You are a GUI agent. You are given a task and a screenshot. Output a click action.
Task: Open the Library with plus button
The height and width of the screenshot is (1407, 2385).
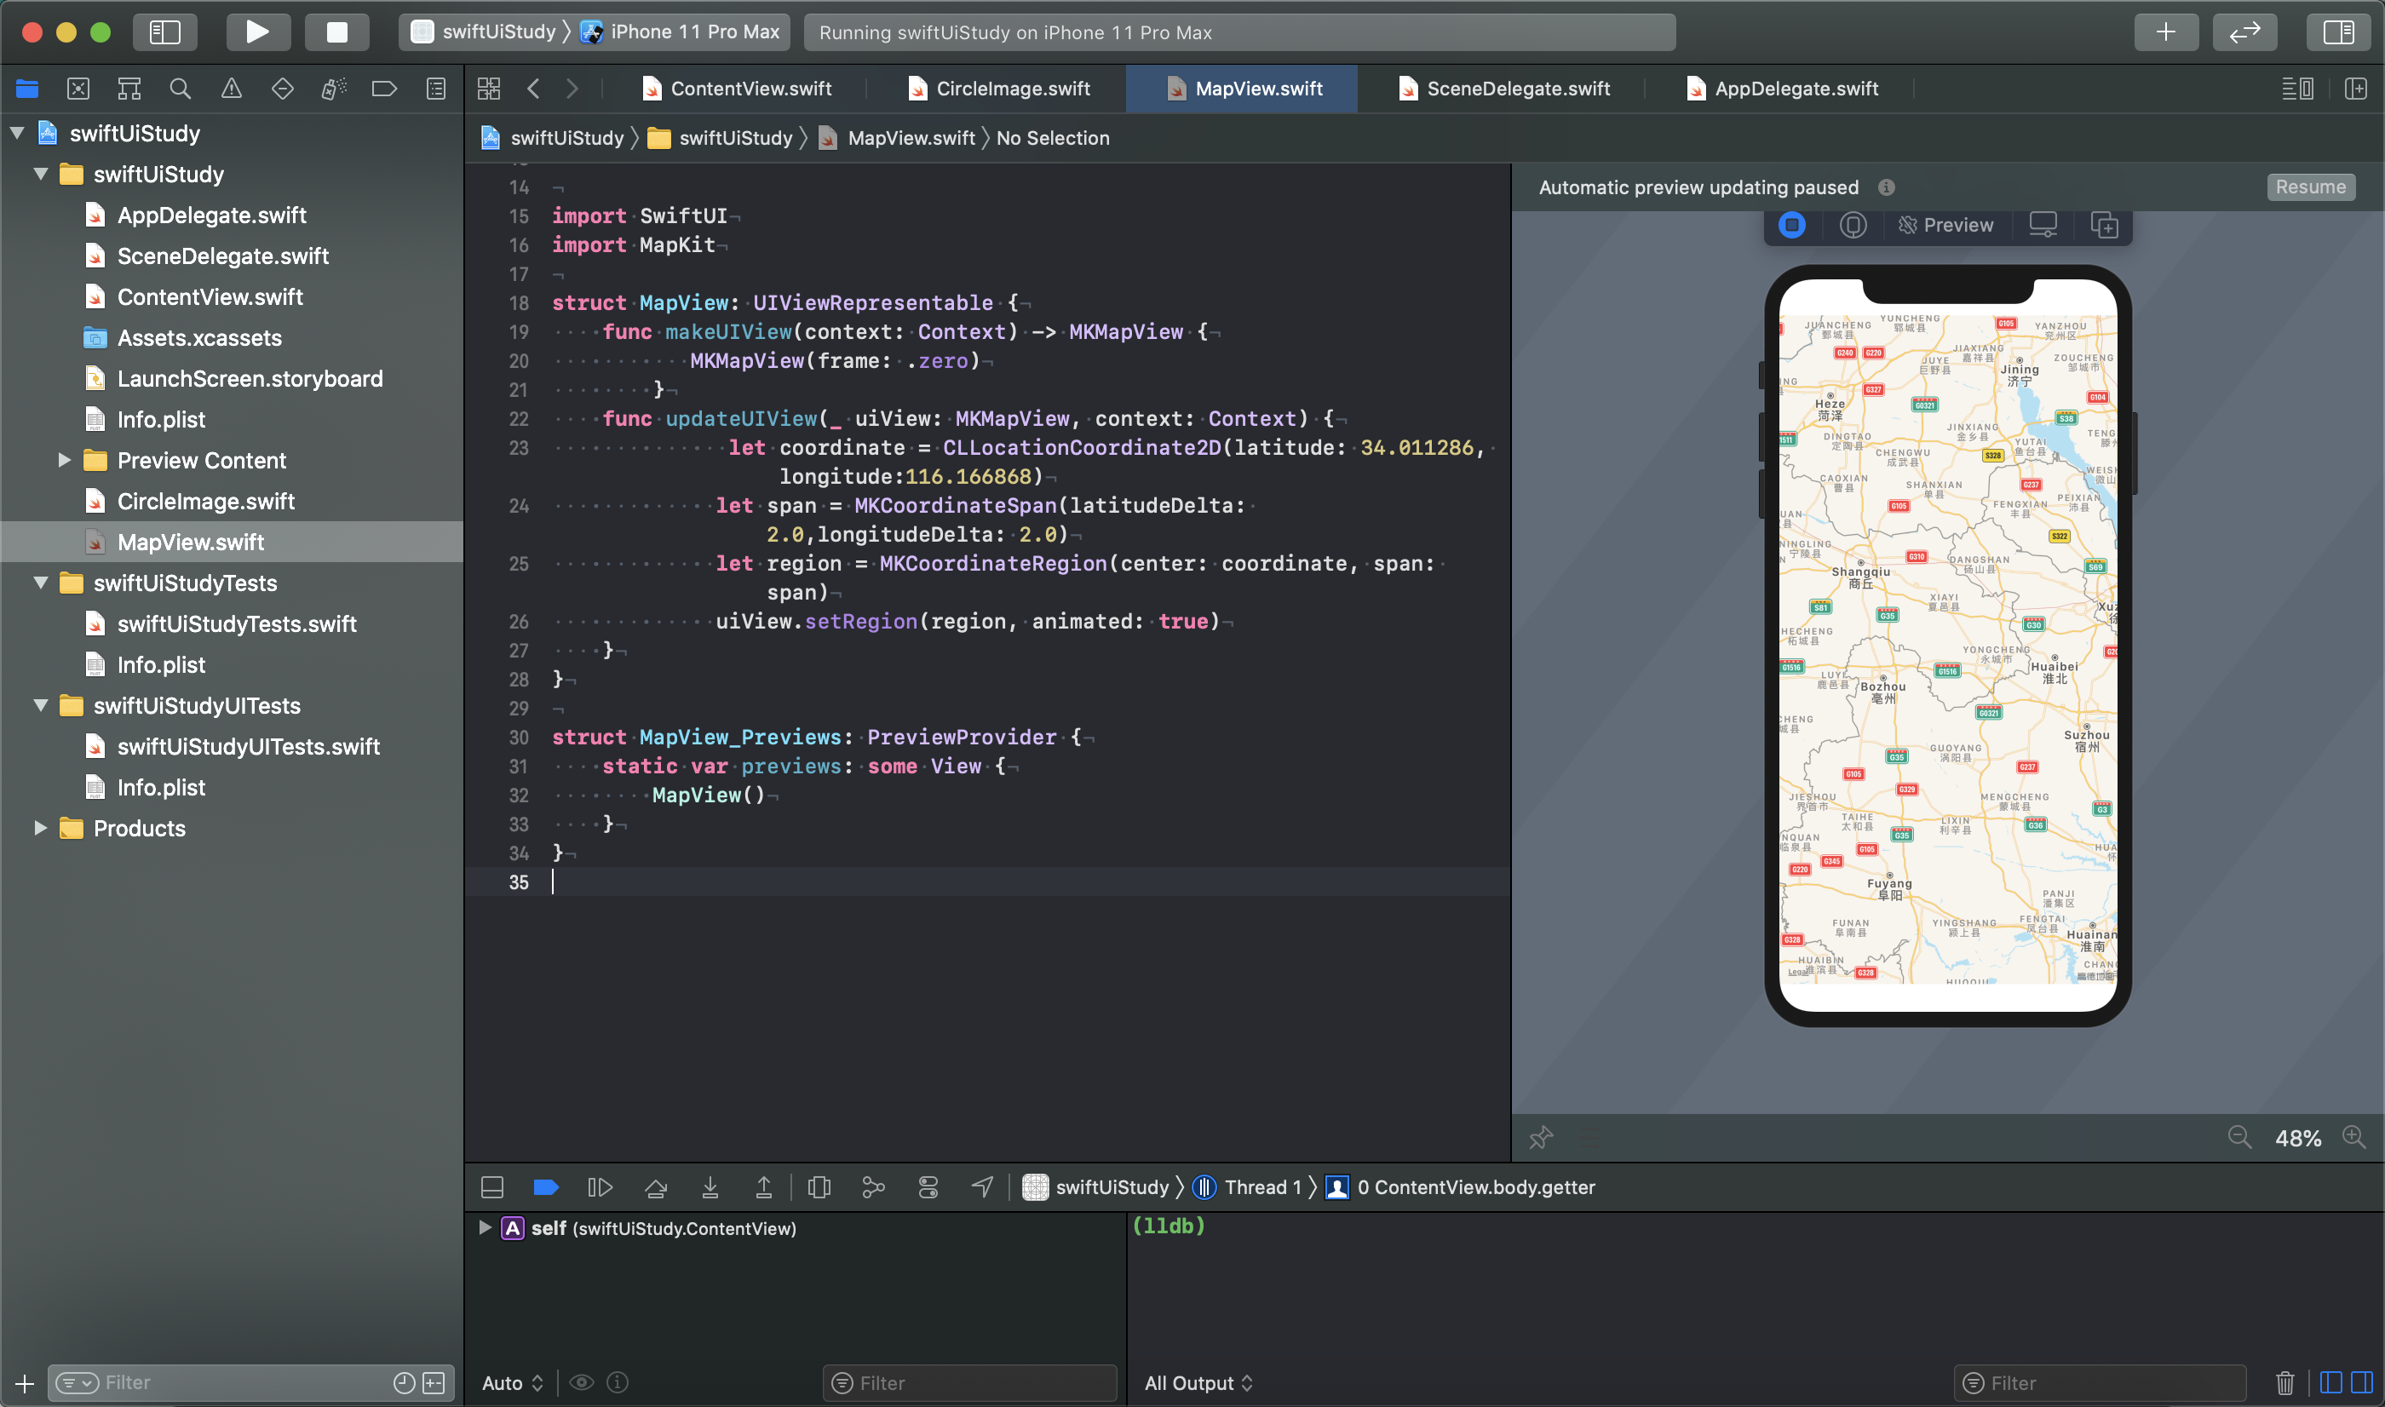point(2166,32)
